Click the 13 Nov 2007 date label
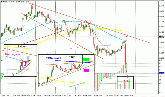Viewport: 165px width, 97px height. (5, 95)
